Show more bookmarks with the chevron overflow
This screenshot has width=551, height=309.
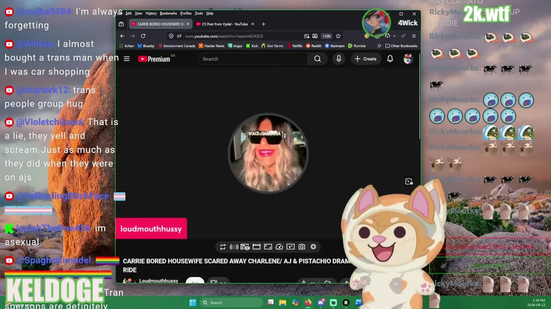(379, 46)
